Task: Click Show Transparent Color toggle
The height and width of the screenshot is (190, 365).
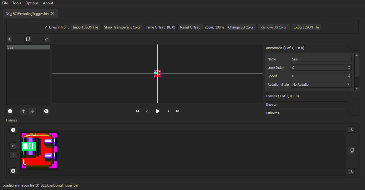Action: 122,27
